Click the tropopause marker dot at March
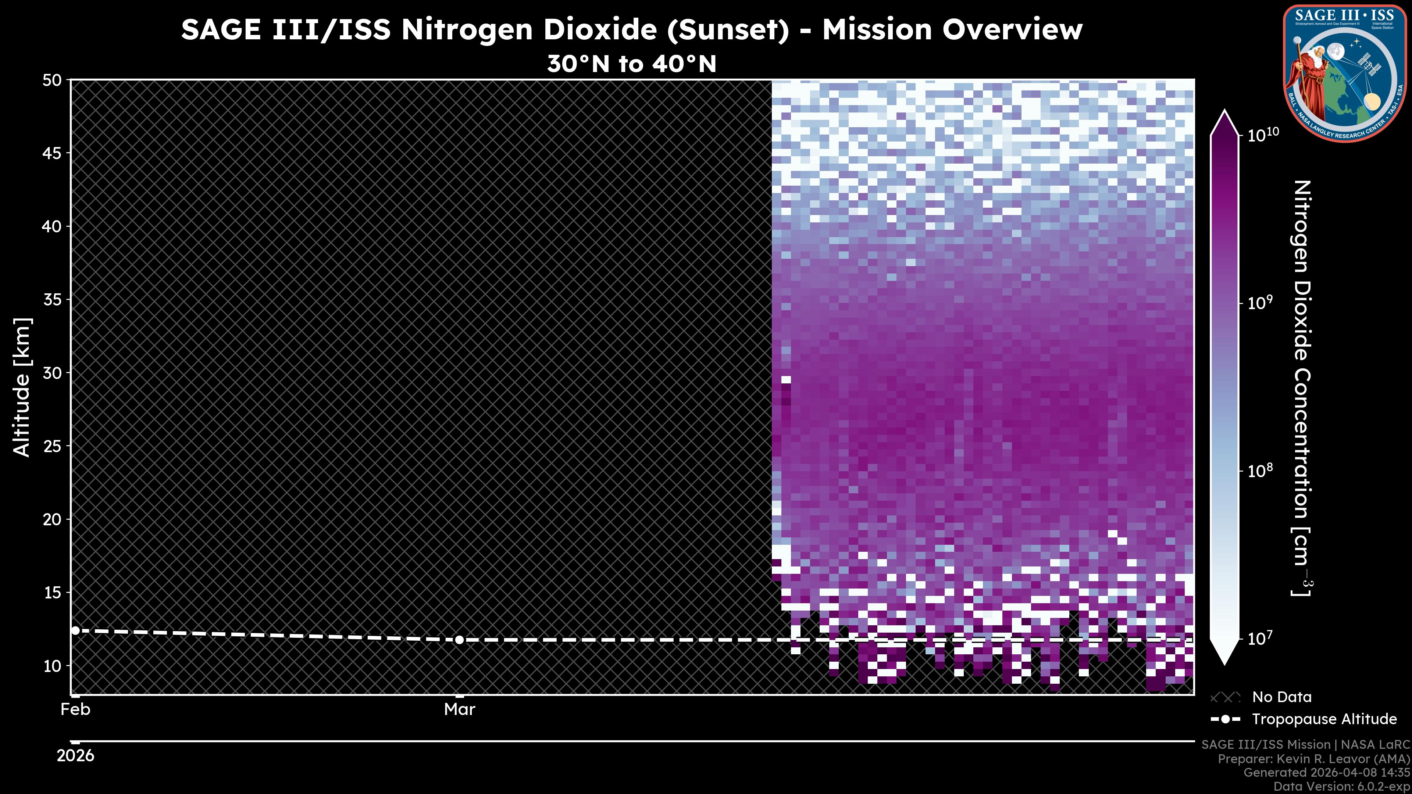1412x794 pixels. click(459, 640)
